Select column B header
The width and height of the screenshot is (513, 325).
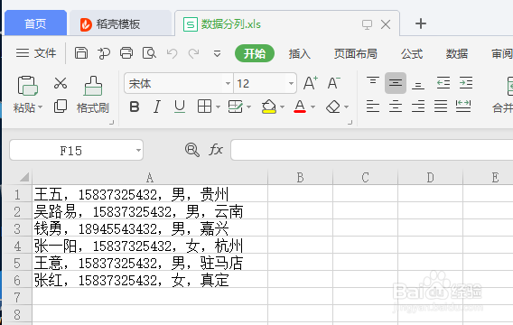pos(300,177)
